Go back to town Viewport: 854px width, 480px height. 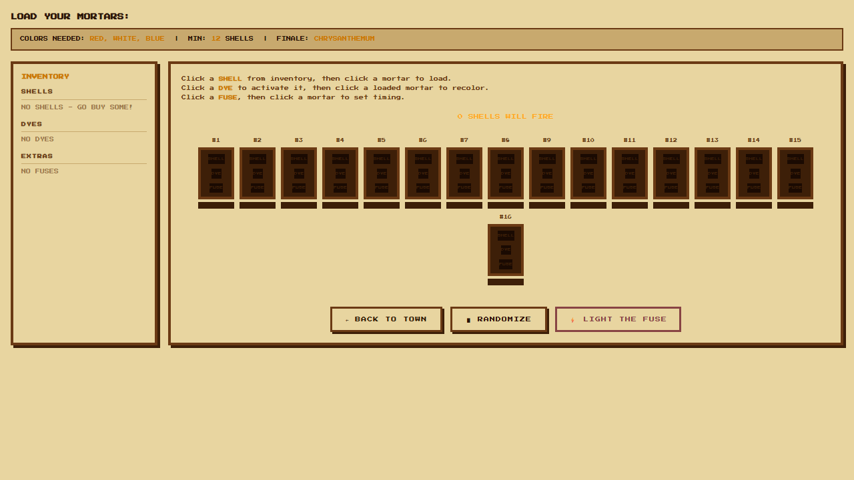pos(386,319)
